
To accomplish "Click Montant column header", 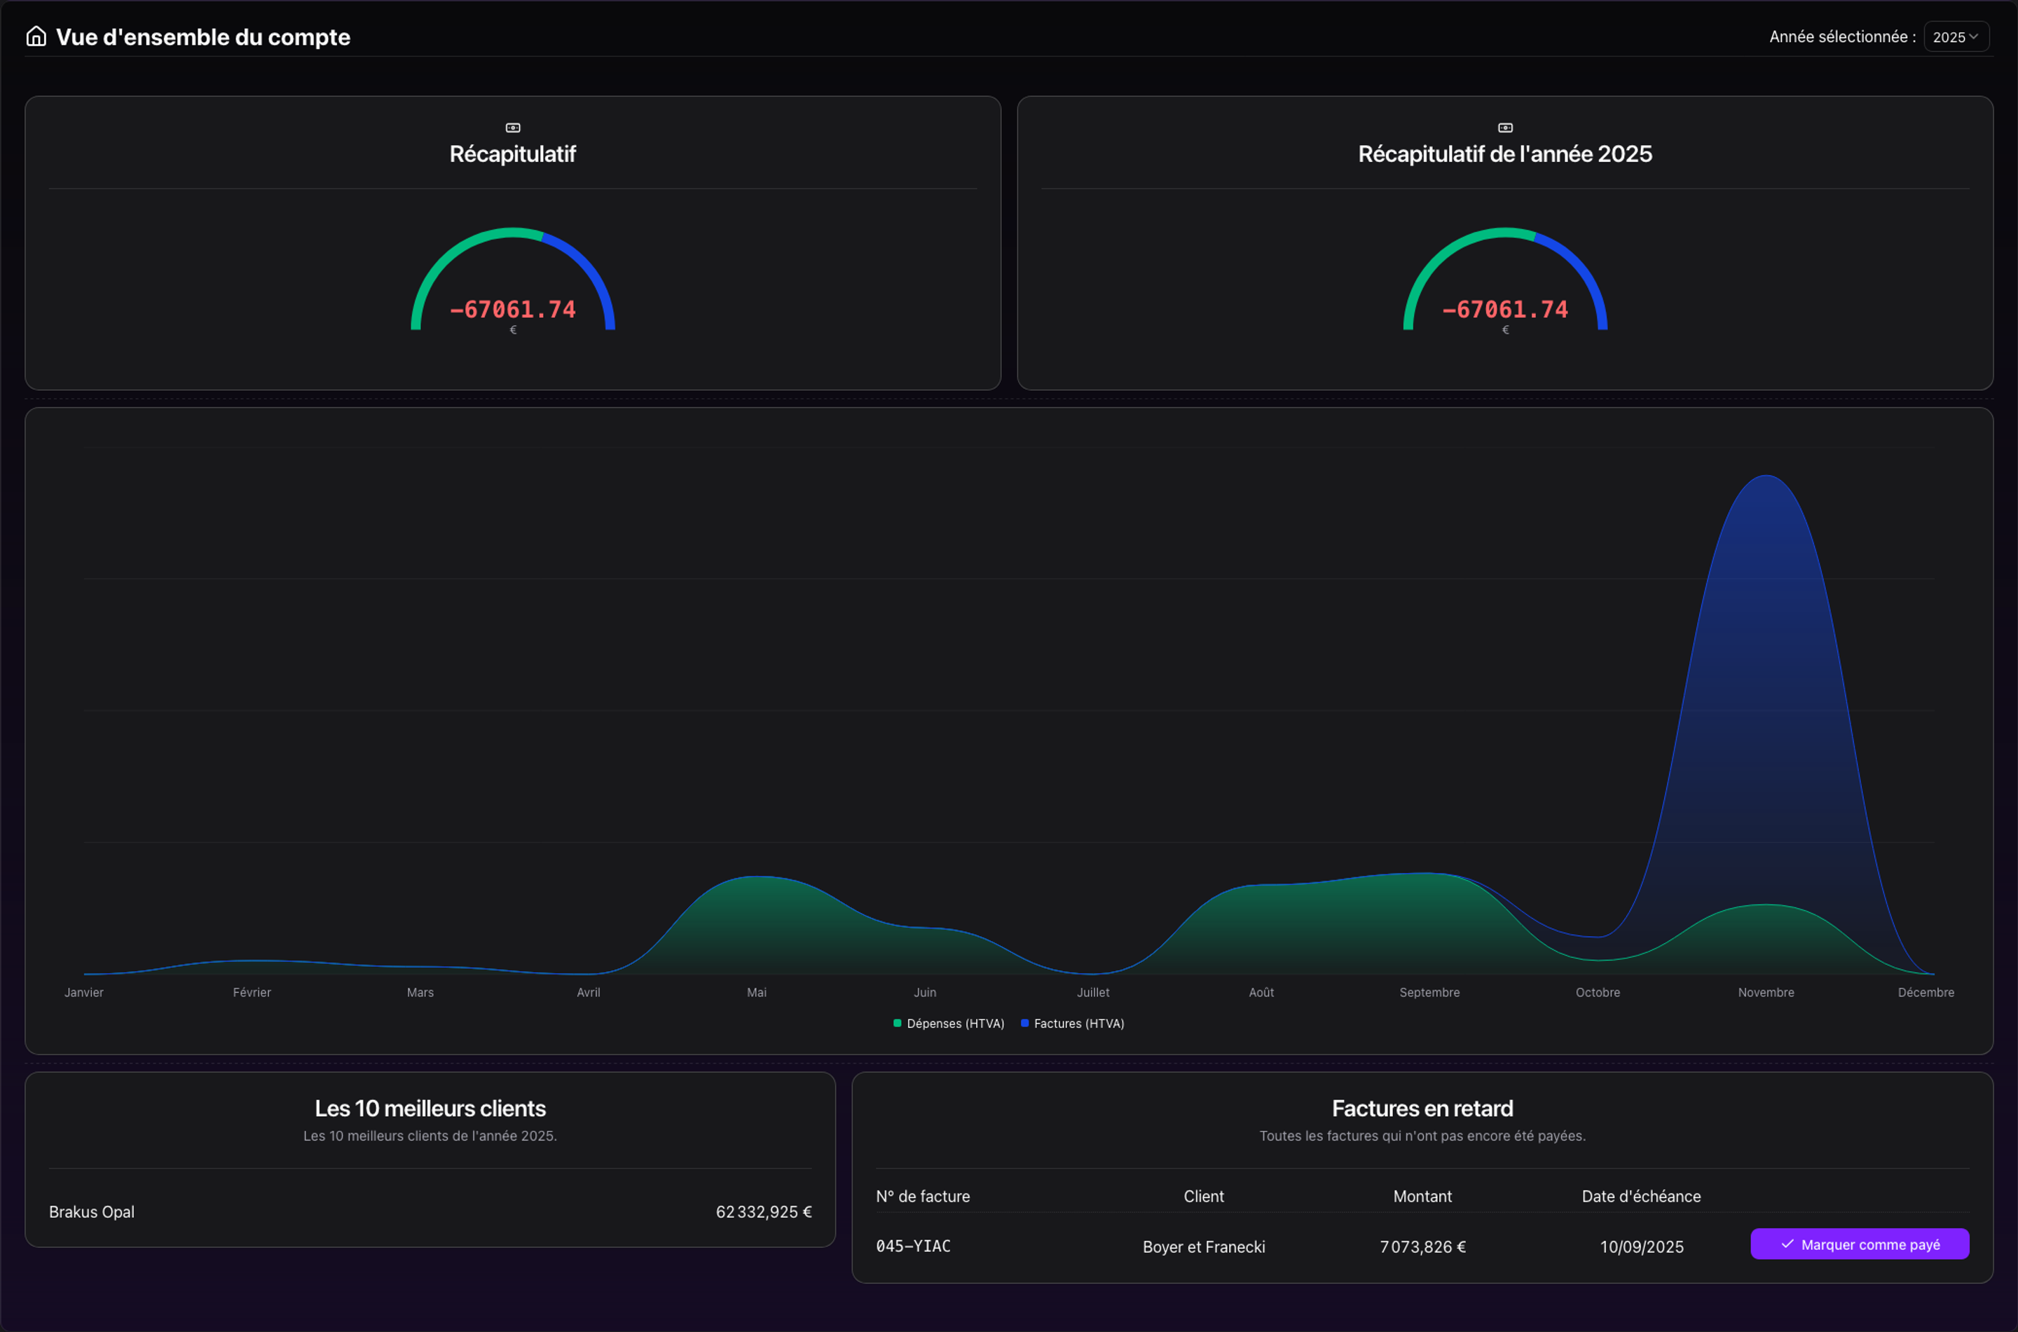I will point(1422,1196).
